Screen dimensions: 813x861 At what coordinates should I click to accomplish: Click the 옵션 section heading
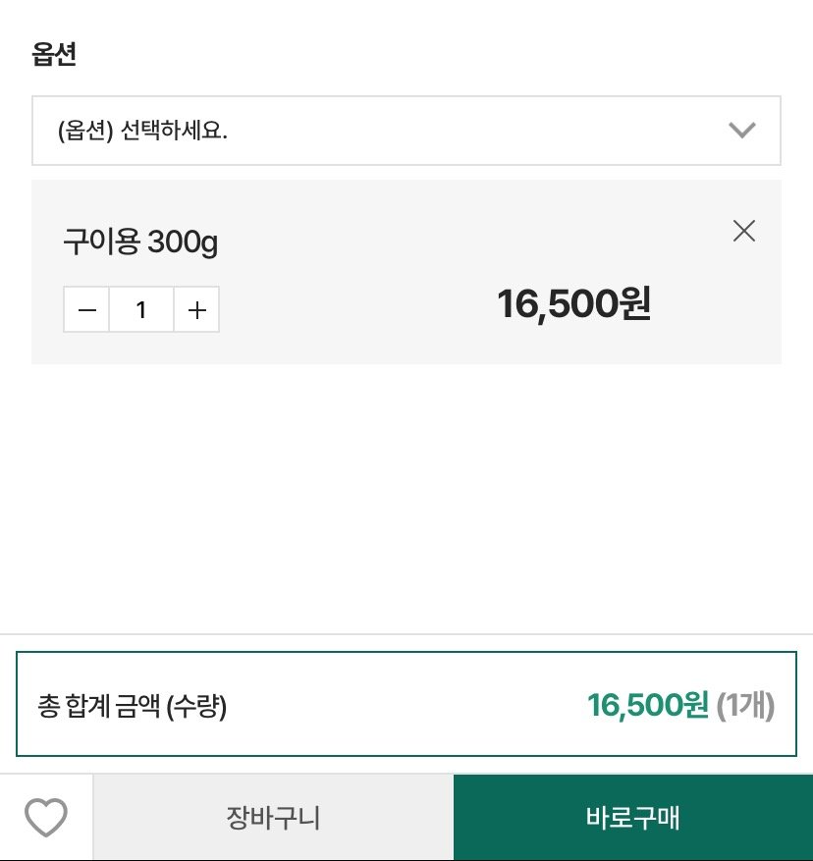tap(54, 54)
